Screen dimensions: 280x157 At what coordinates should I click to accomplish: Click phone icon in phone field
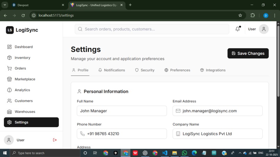[82, 134]
